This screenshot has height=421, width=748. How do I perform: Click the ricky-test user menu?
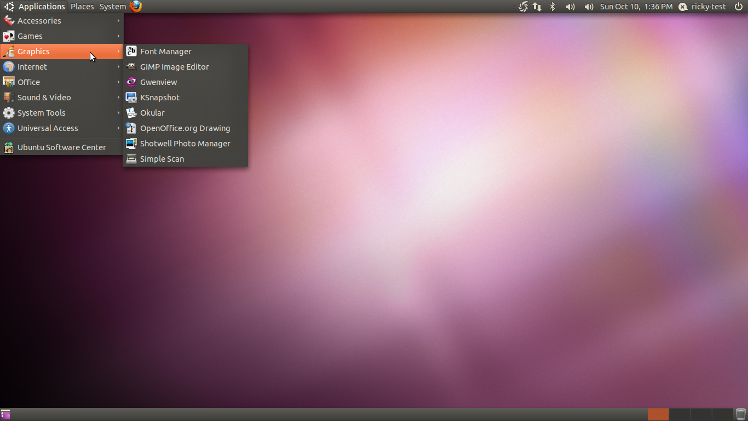click(x=703, y=7)
